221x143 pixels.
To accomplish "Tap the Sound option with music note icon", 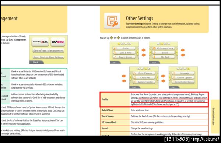I will coord(163,53).
